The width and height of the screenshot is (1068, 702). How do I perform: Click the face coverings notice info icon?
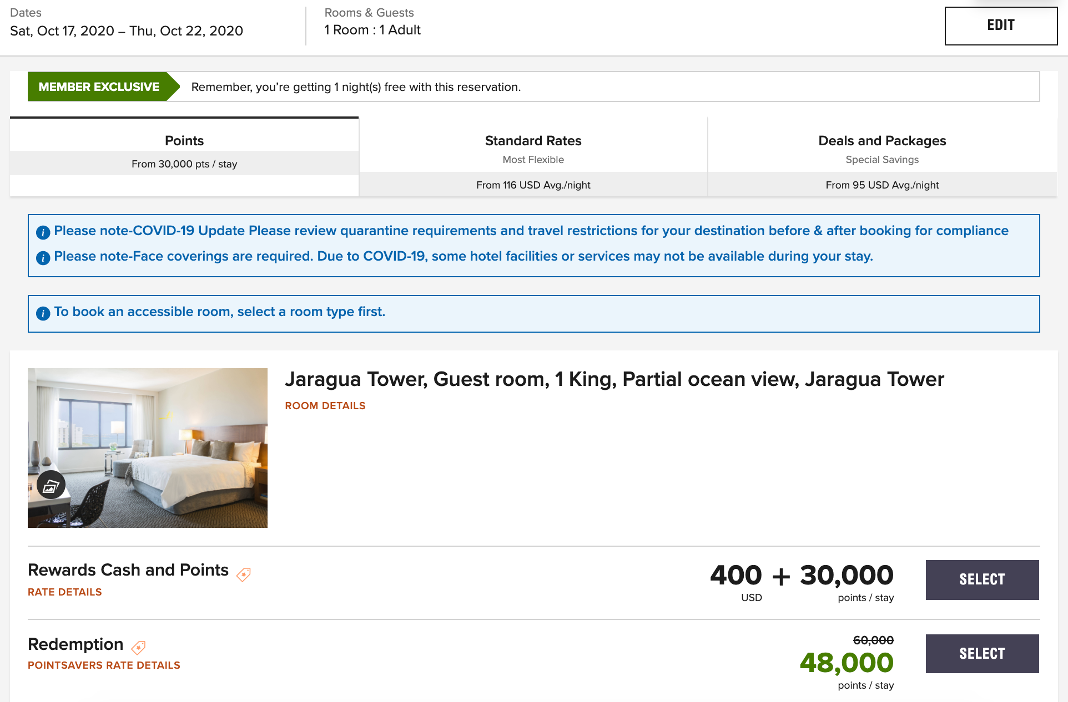[43, 258]
